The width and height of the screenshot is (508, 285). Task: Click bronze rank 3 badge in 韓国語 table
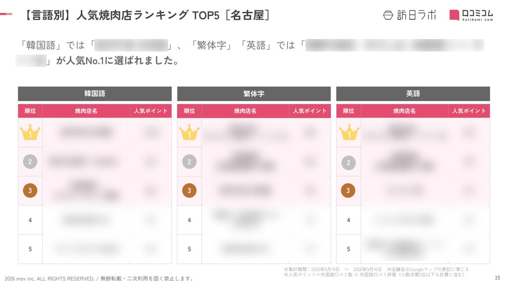click(30, 190)
